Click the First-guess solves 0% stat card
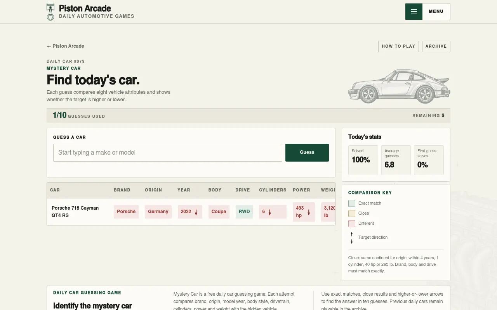Screen dimensions: 497x310 point(429,160)
